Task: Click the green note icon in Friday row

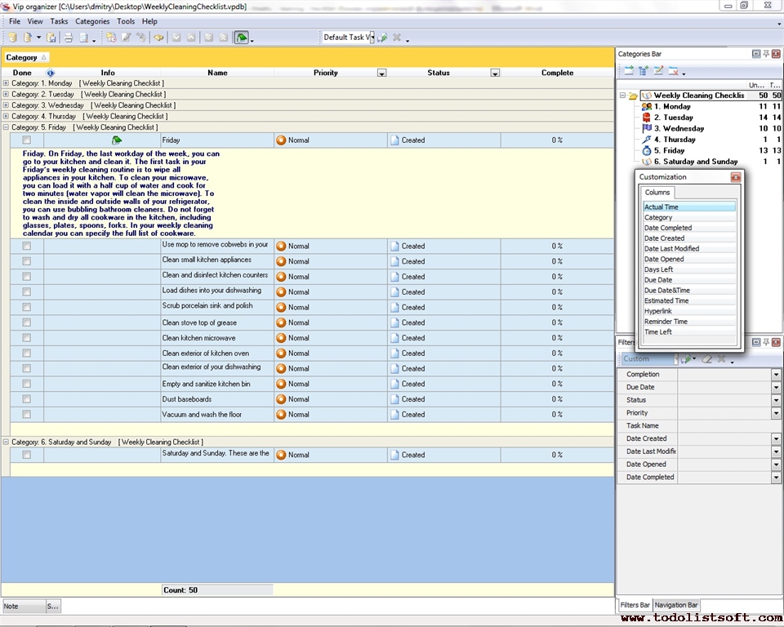Action: [x=117, y=140]
